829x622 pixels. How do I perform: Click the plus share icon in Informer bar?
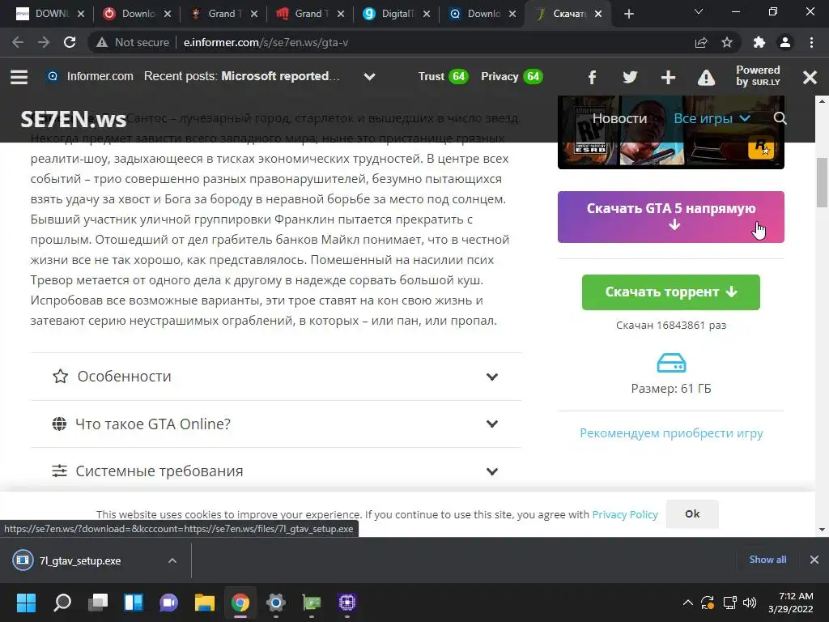668,78
